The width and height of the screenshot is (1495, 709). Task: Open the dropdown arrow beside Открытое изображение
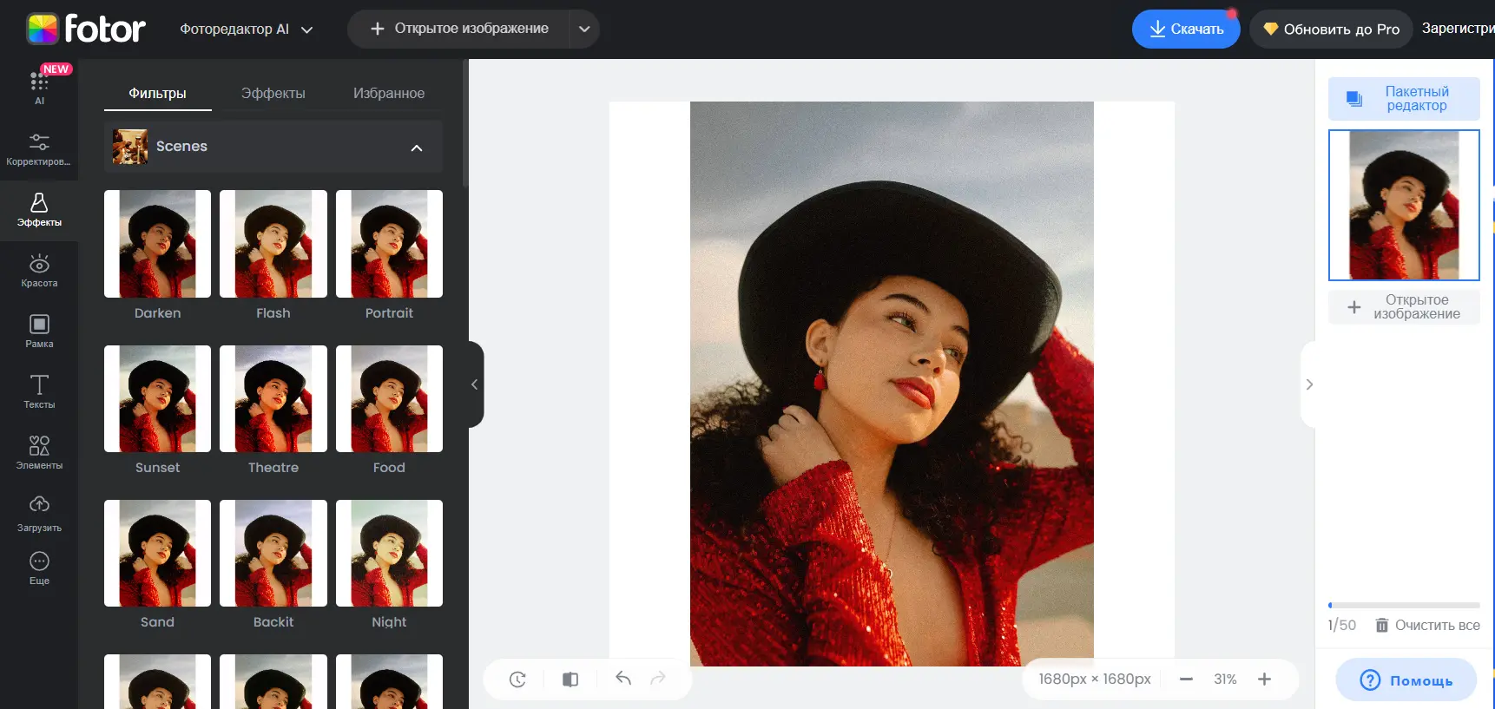584,29
